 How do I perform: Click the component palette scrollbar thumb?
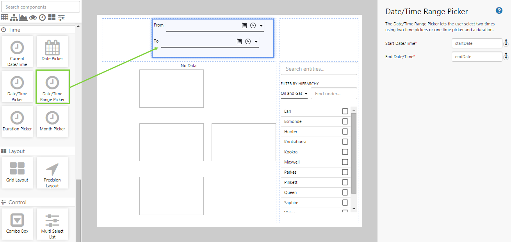pyautogui.click(x=78, y=211)
